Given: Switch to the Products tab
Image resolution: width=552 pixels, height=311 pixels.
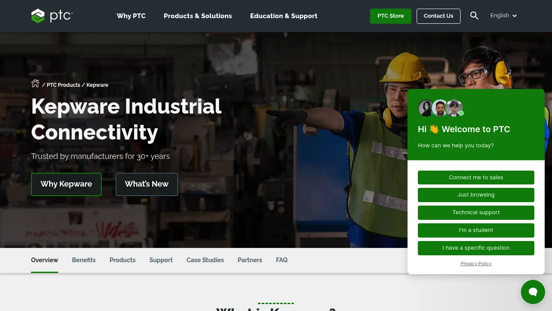Looking at the screenshot, I should [122, 260].
